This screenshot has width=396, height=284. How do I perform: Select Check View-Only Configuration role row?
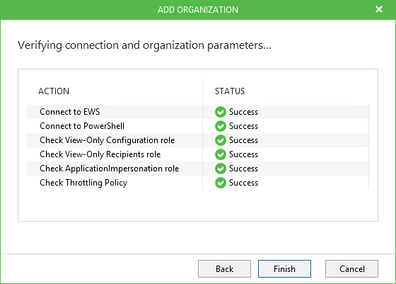click(x=197, y=140)
